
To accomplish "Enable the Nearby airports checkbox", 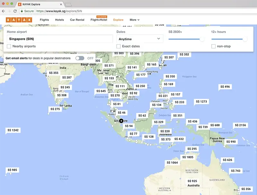I will click(9, 47).
